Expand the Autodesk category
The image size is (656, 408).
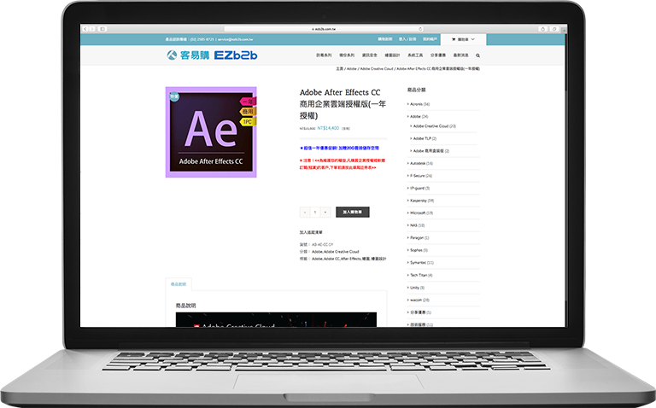point(420,163)
